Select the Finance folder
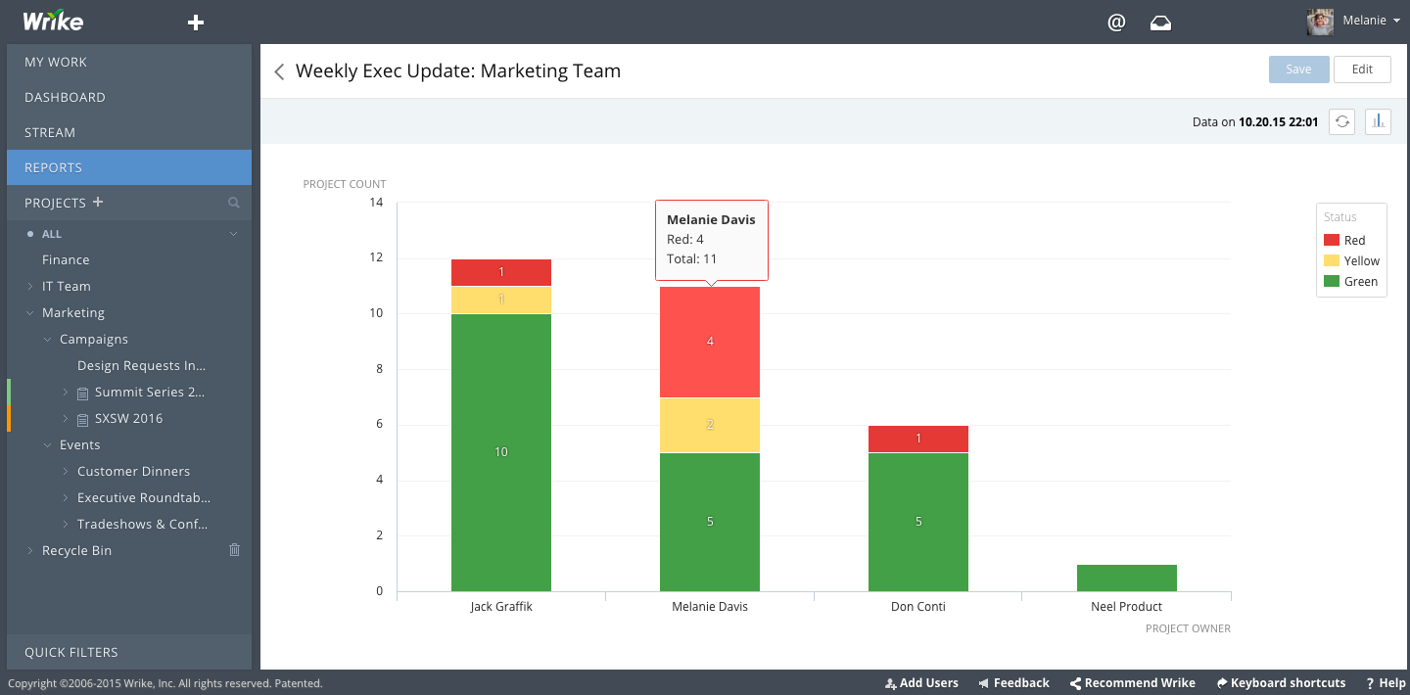The image size is (1410, 695). pyautogui.click(x=66, y=259)
